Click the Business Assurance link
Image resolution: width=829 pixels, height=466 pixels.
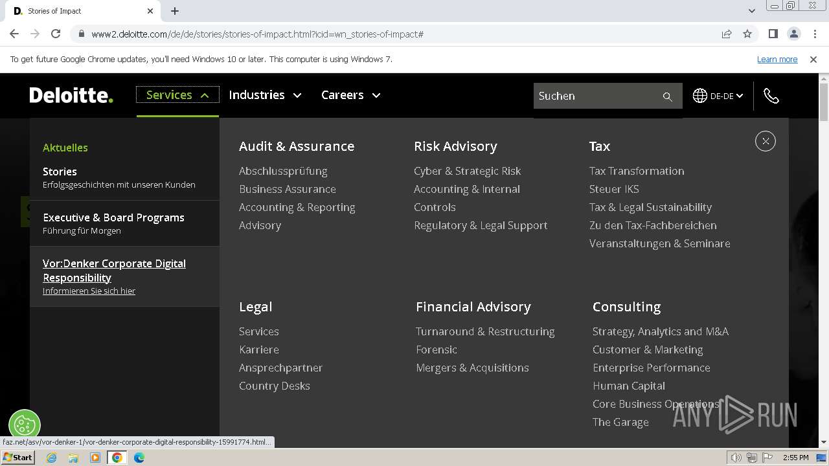tap(288, 189)
